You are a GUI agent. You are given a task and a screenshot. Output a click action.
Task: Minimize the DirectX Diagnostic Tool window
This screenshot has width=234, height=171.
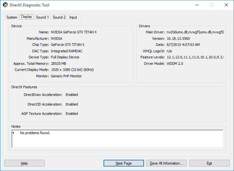[x=197, y=5]
